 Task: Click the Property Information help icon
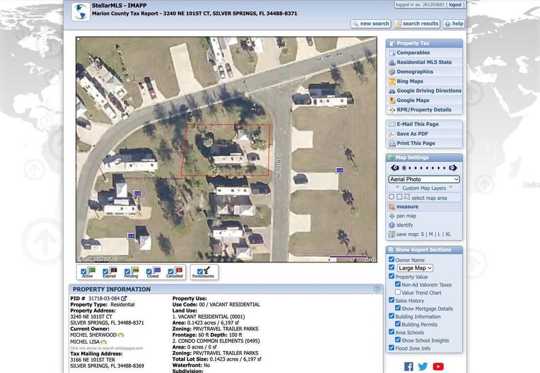(377, 289)
